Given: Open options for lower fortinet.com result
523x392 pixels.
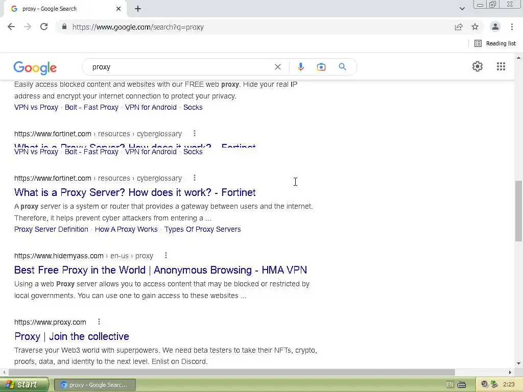Looking at the screenshot, I should coord(195,178).
